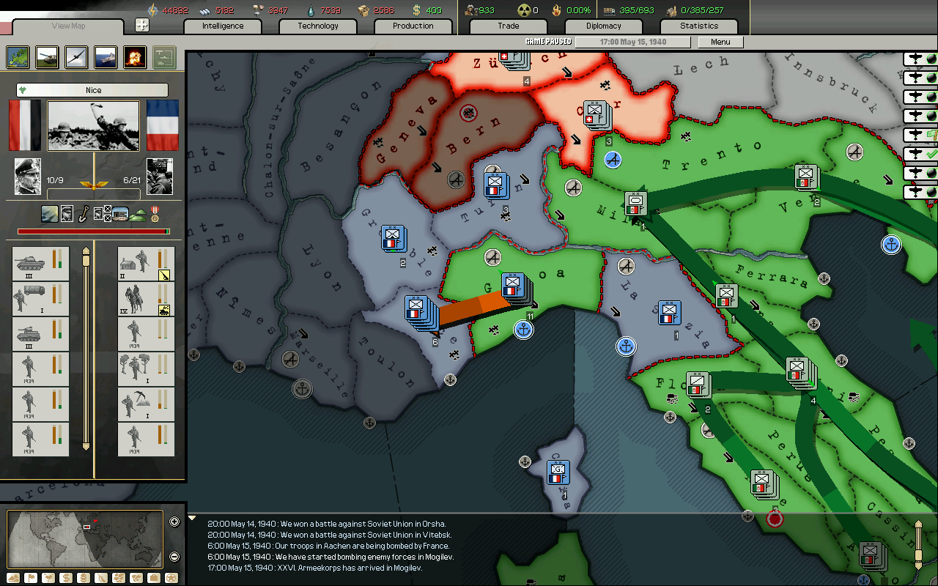This screenshot has height=586, width=938.
Task: Zoom in with the minimap plus button
Action: pyautogui.click(x=174, y=522)
